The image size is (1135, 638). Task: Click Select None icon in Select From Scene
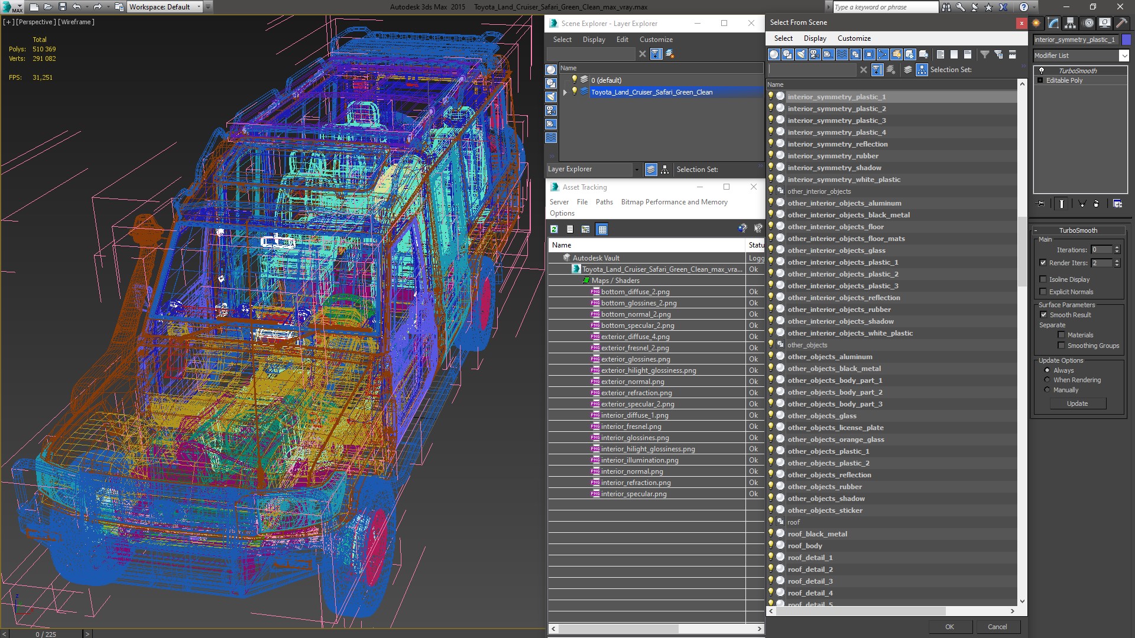point(954,54)
